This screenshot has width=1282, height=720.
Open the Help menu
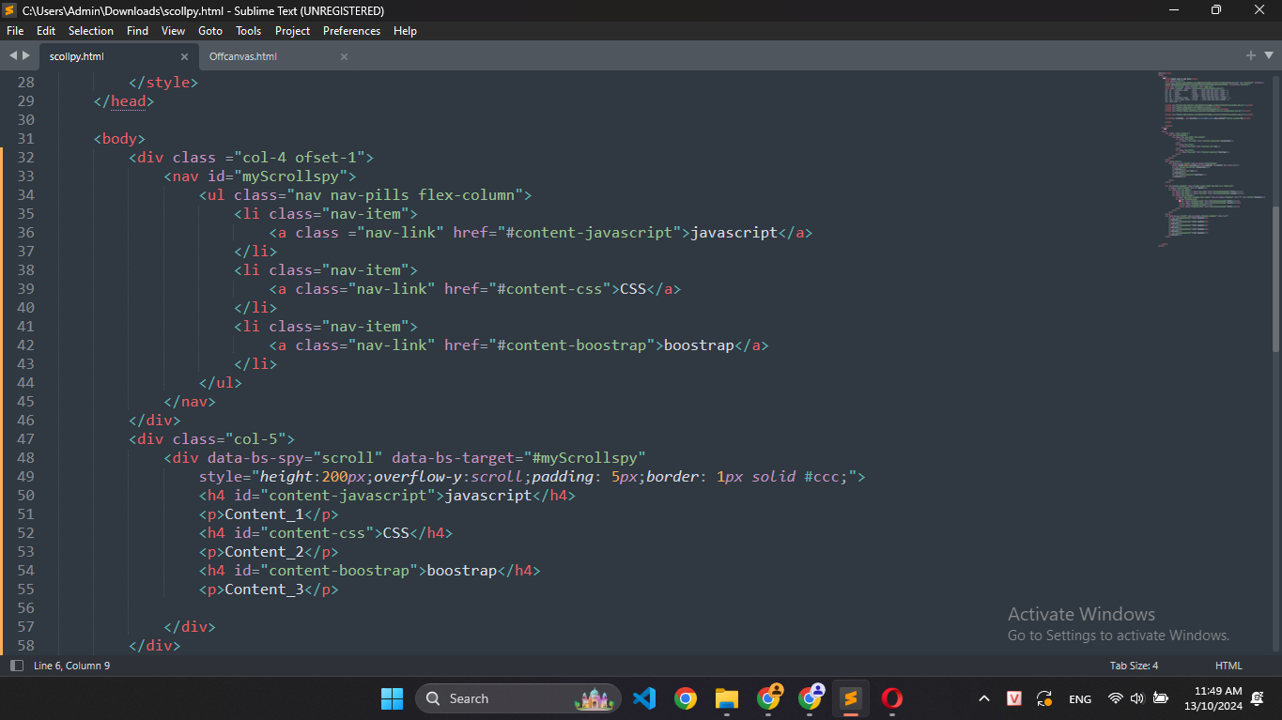[x=405, y=31]
